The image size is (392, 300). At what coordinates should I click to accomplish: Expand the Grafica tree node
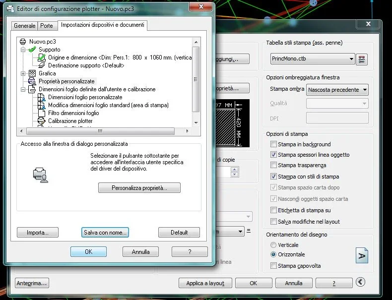coord(23,73)
